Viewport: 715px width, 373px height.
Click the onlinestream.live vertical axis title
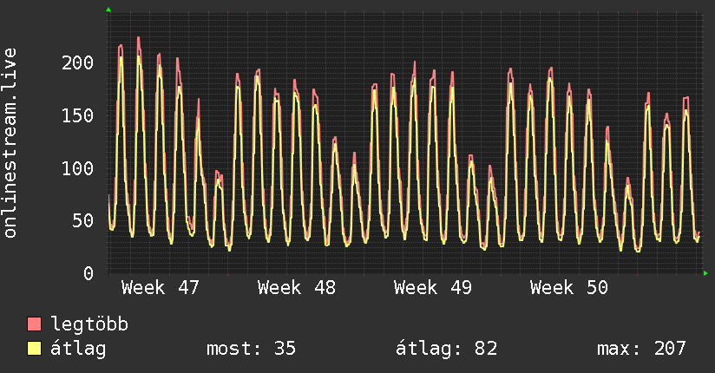click(x=10, y=143)
